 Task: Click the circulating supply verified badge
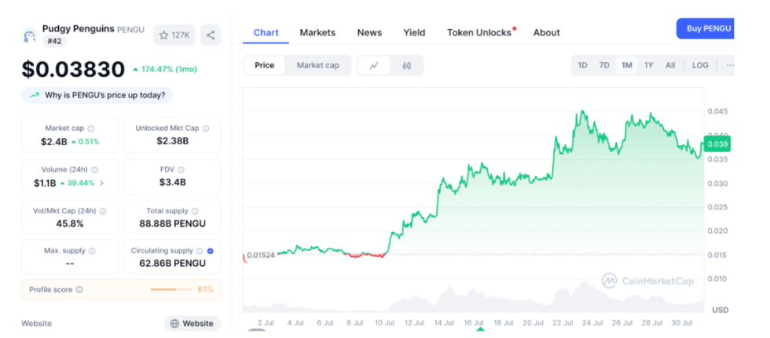(211, 251)
